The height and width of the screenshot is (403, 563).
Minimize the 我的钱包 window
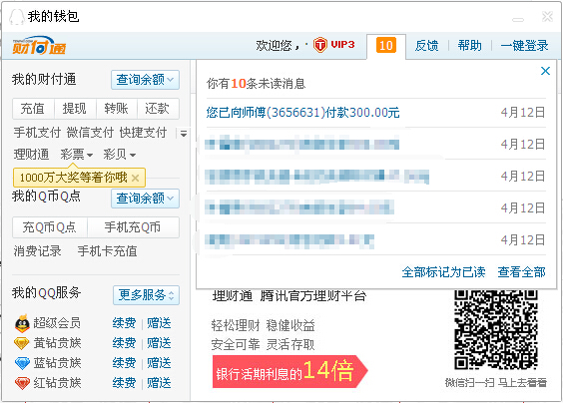518,20
